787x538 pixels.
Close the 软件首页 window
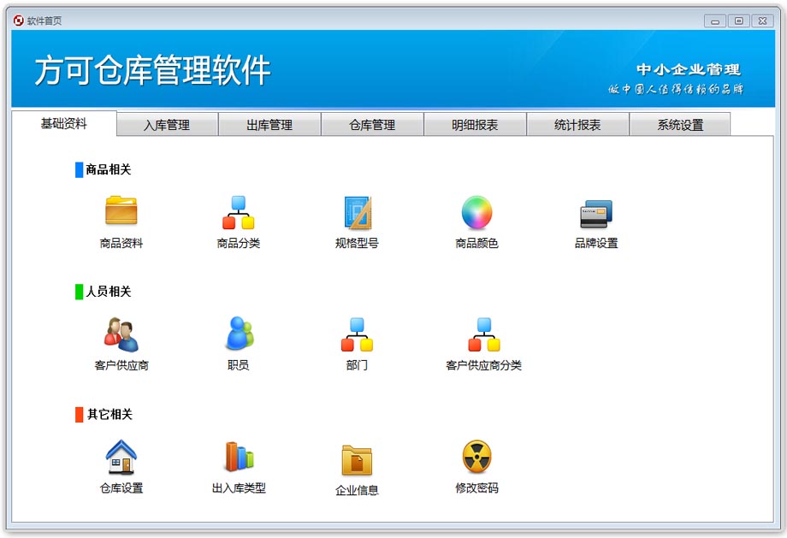coord(763,21)
